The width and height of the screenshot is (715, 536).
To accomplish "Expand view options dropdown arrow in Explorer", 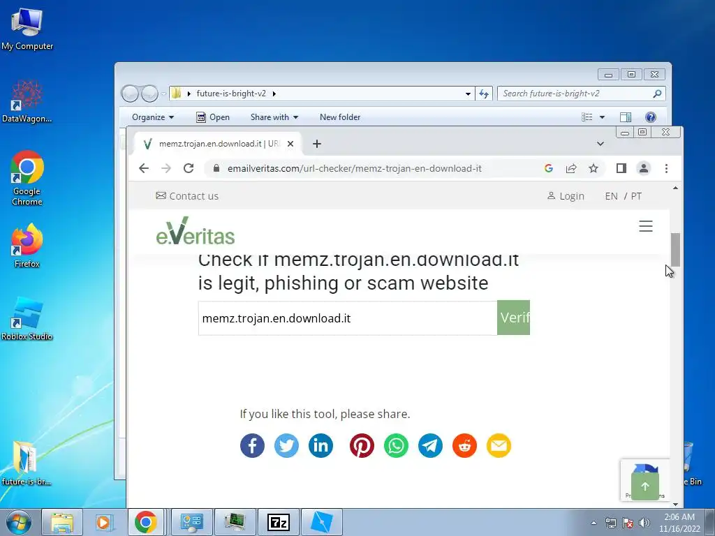I will click(602, 117).
